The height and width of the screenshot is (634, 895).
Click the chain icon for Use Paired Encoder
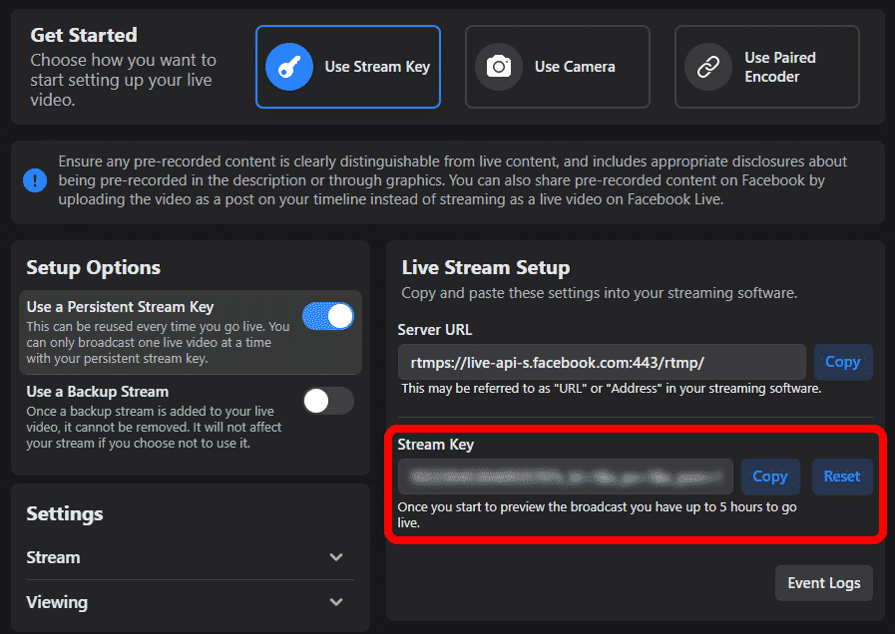(710, 67)
